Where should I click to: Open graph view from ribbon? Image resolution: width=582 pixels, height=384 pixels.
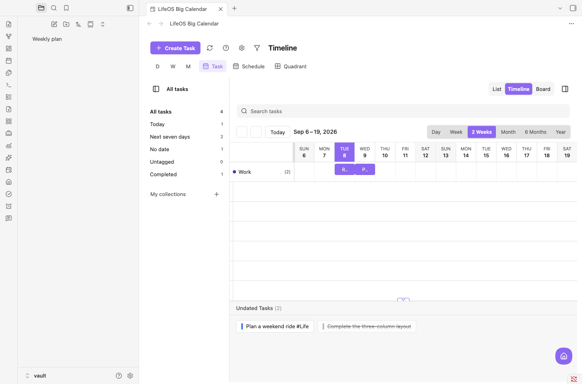pyautogui.click(x=8, y=36)
